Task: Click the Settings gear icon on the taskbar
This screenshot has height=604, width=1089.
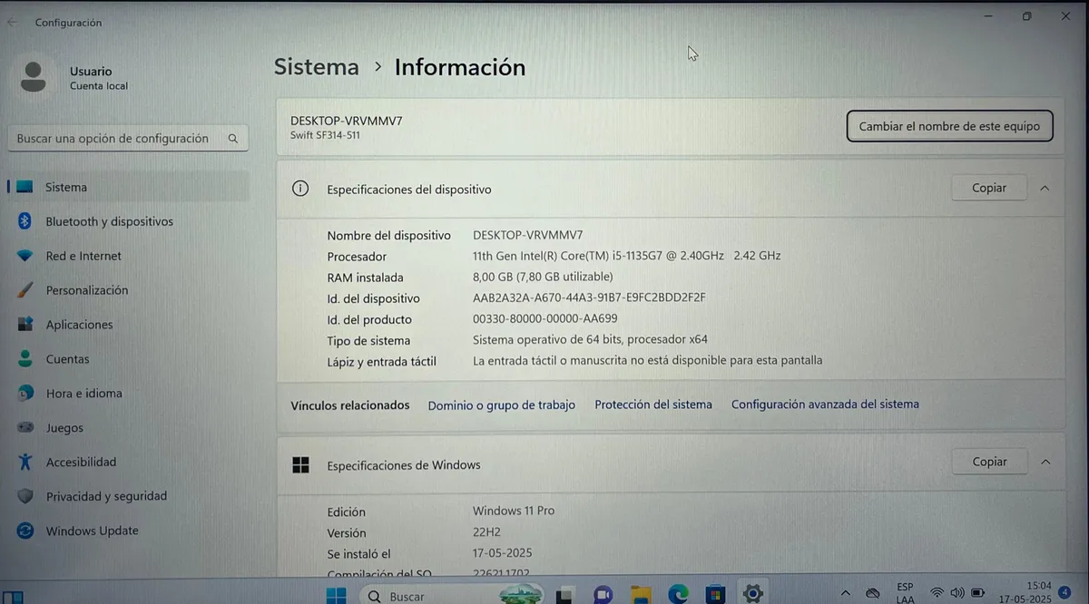Action: point(752,594)
